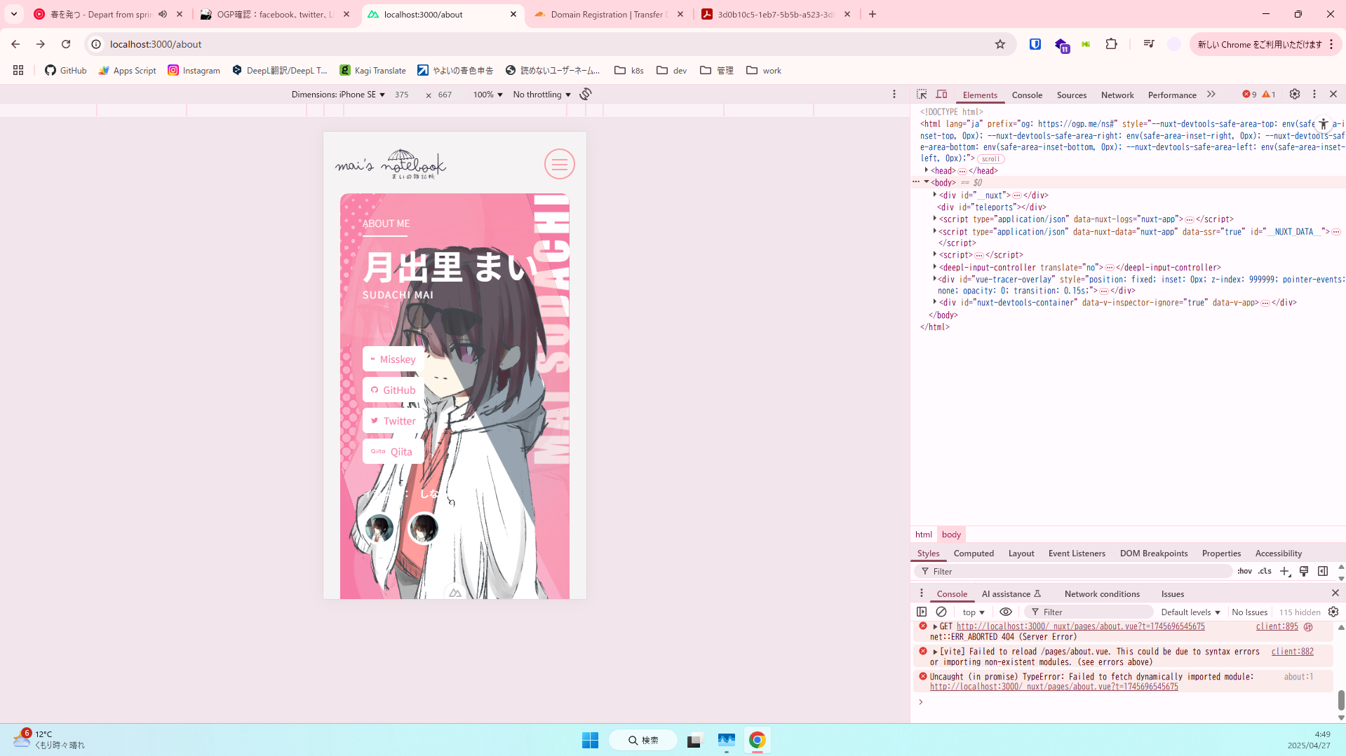Bookmark this page with the star icon
The image size is (1346, 756).
tap(1000, 44)
